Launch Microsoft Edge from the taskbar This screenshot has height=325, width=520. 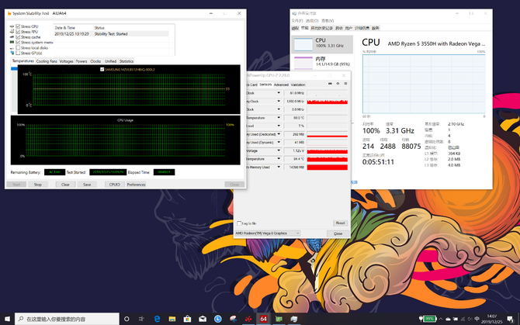157,319
